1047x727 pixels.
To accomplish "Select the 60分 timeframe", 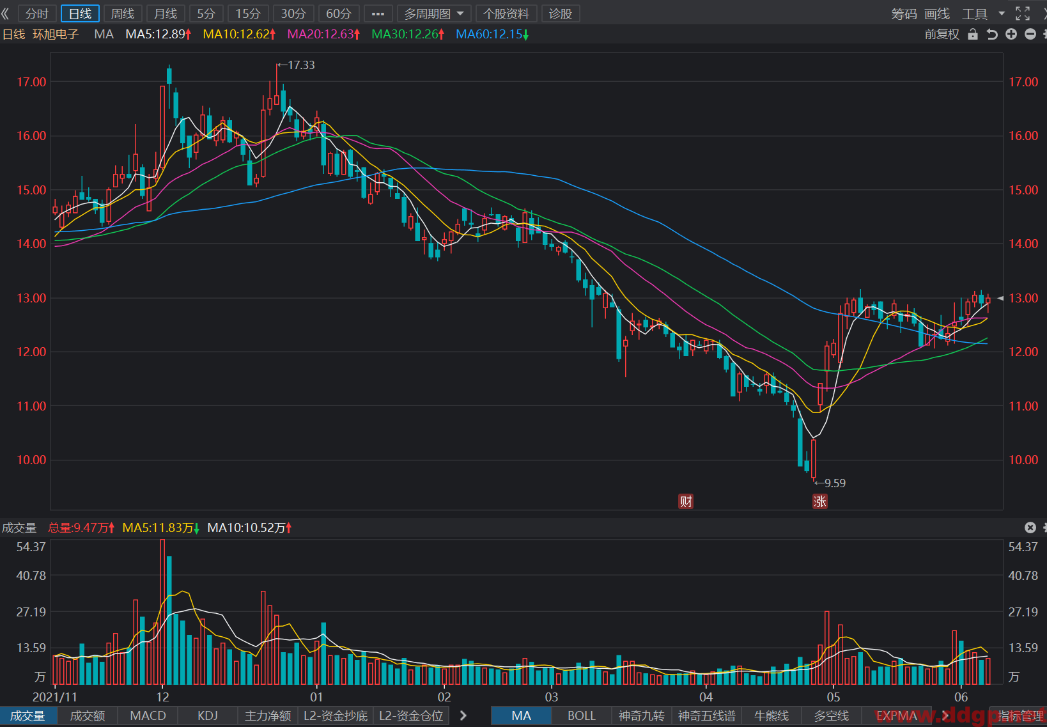I will [x=339, y=13].
